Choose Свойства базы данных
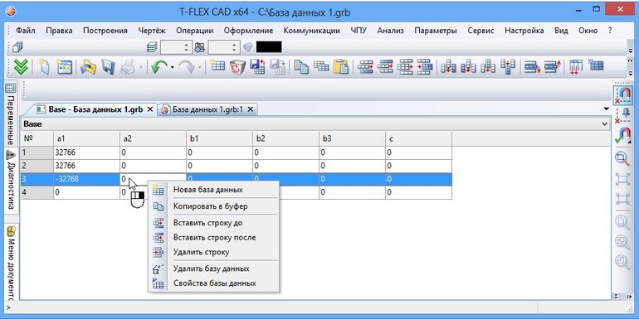639x319 pixels. [x=213, y=283]
